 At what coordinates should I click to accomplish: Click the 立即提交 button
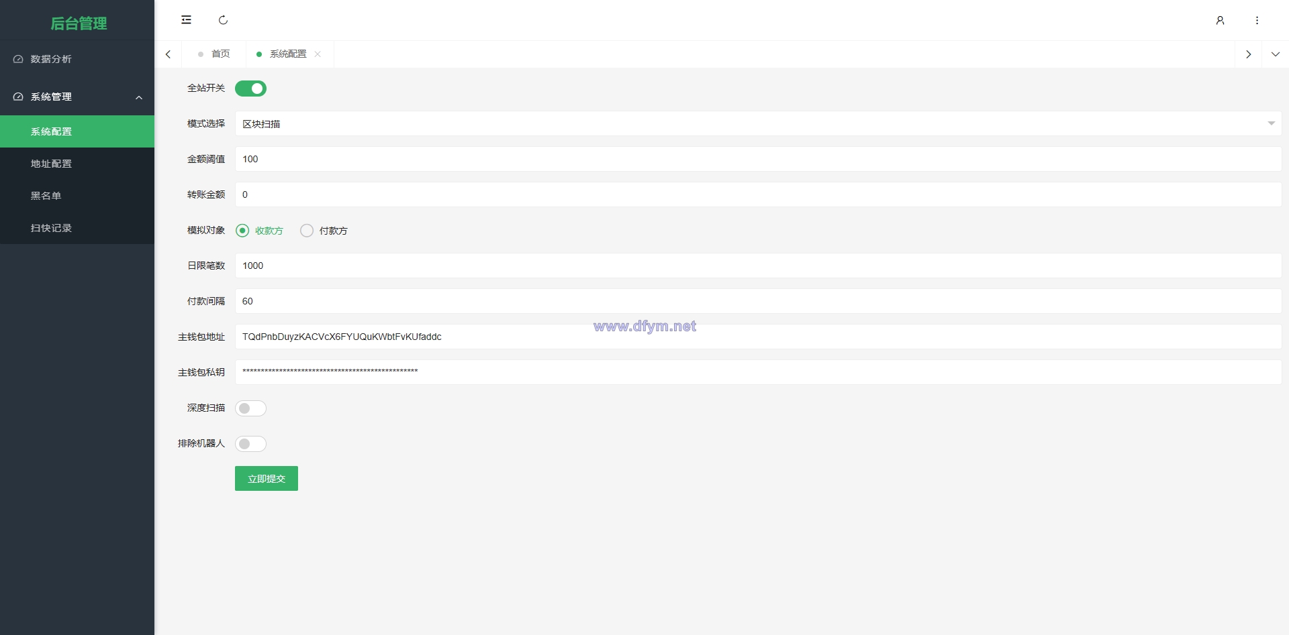267,479
